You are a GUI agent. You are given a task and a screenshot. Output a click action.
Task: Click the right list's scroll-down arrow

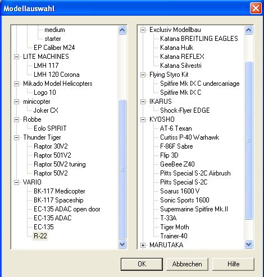tap(248, 244)
